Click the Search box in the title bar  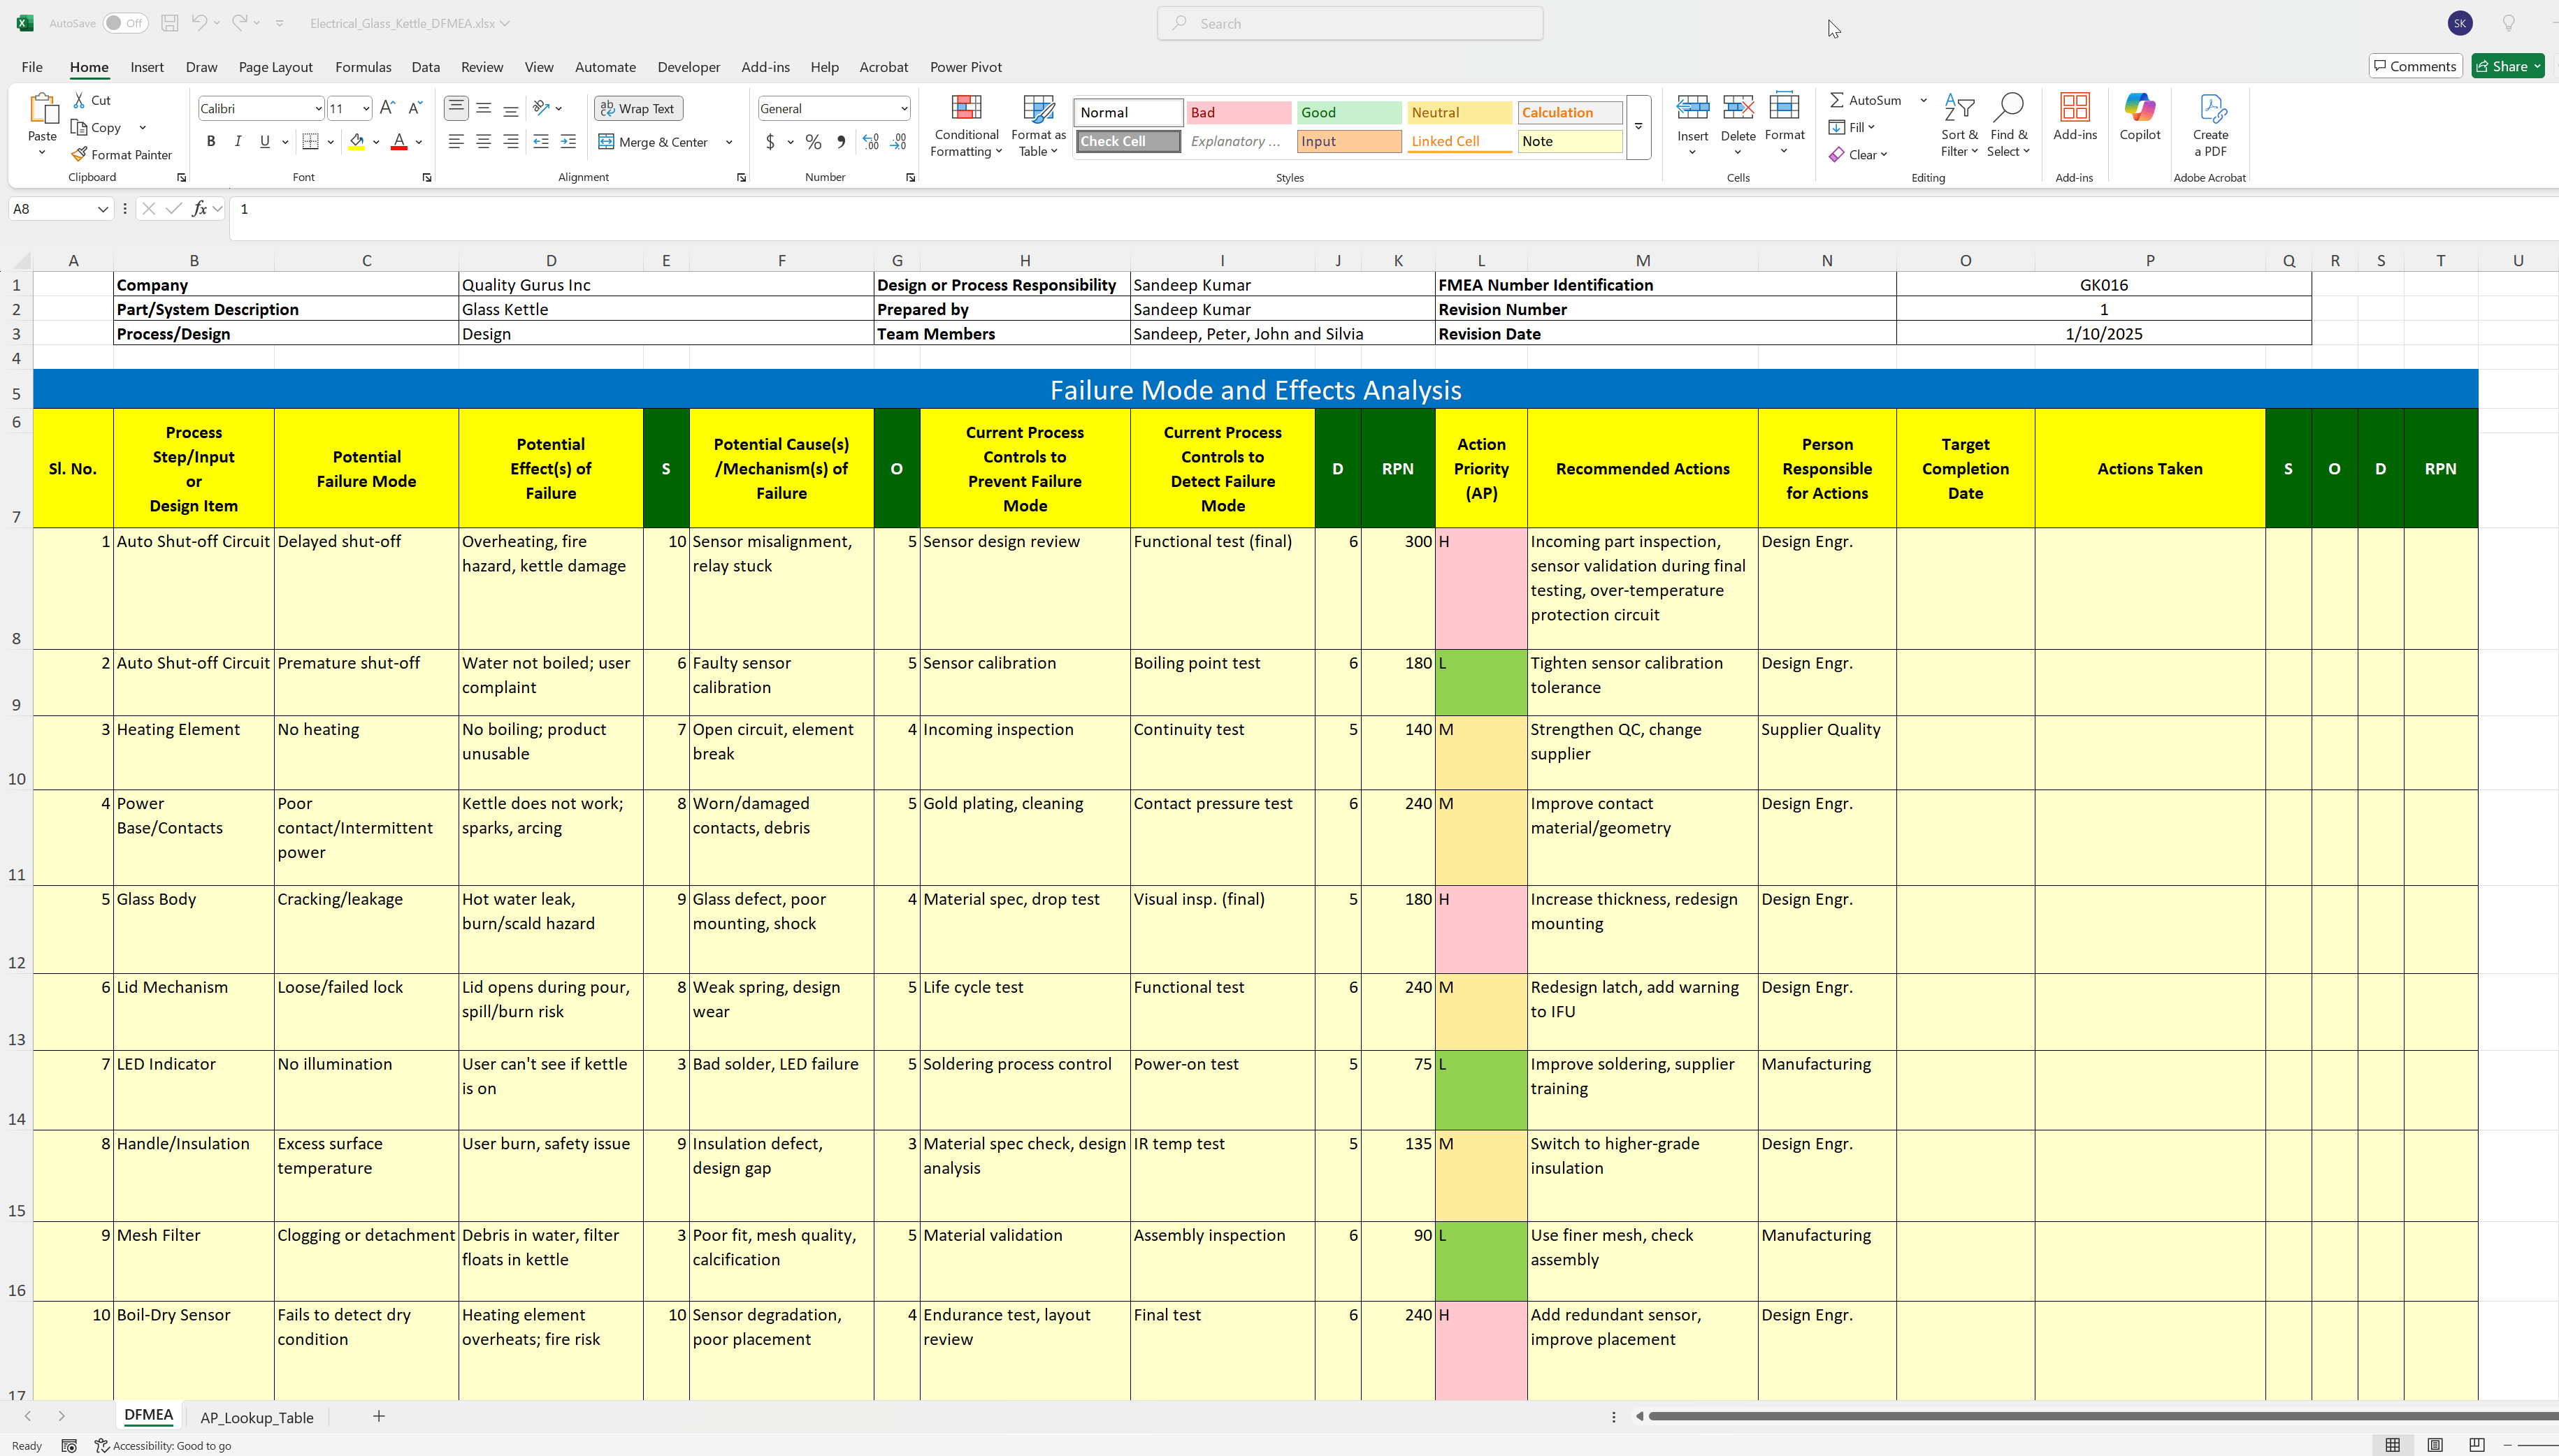(1350, 23)
